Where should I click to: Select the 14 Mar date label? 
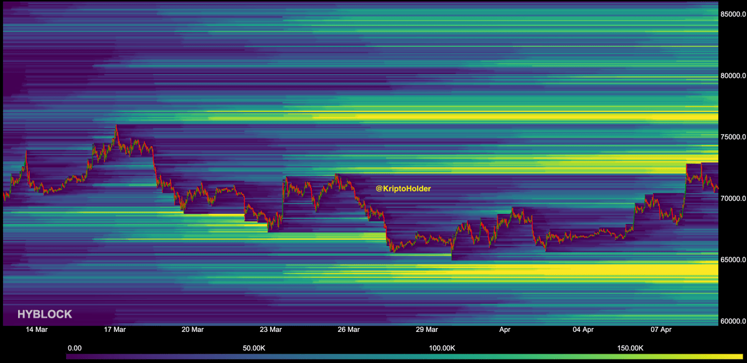[x=36, y=330]
